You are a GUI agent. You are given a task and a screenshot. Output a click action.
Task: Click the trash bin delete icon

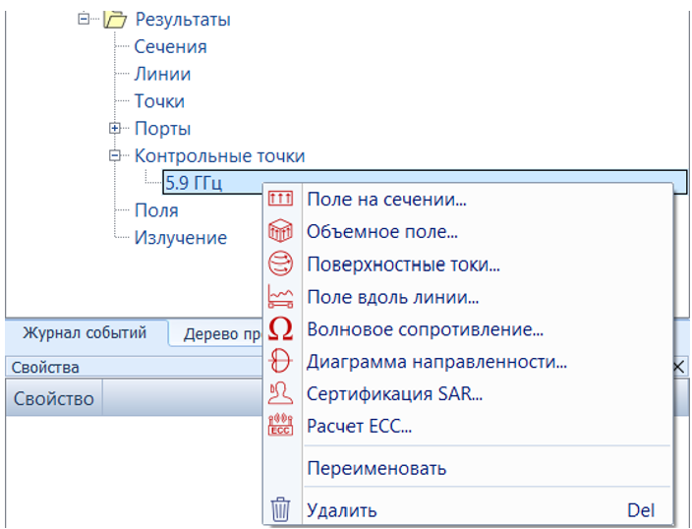(280, 510)
